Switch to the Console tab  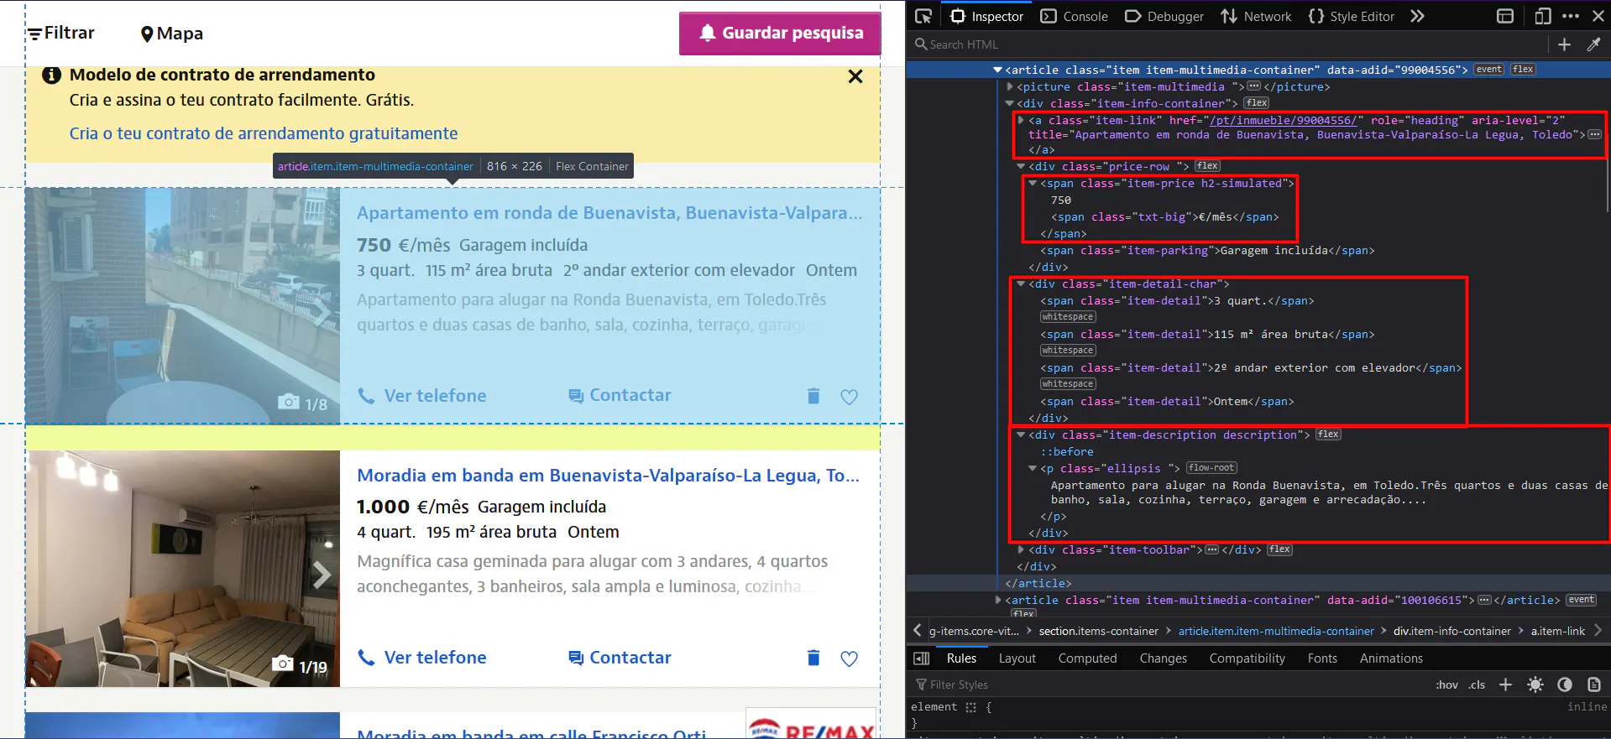tap(1075, 16)
